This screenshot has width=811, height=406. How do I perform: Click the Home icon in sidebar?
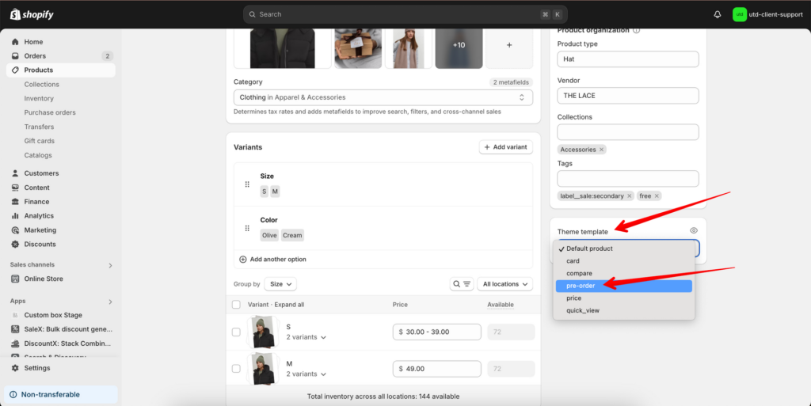(x=15, y=42)
